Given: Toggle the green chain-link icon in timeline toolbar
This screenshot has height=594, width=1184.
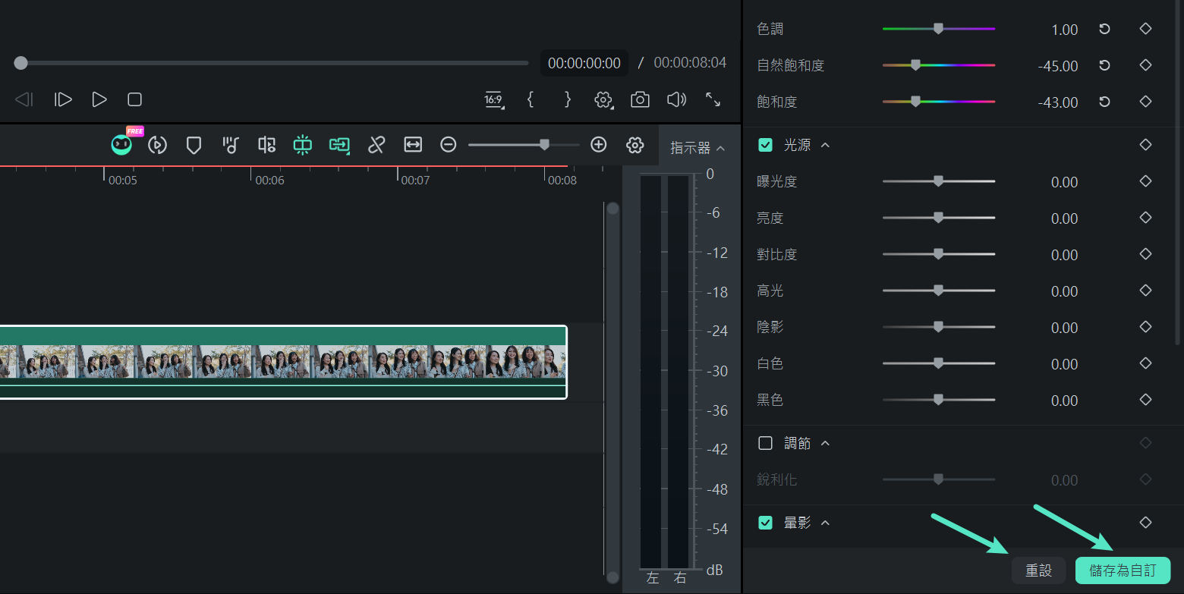Looking at the screenshot, I should [339, 145].
